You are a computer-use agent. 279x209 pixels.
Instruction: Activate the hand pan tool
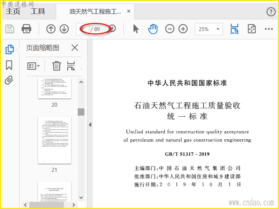[153, 29]
